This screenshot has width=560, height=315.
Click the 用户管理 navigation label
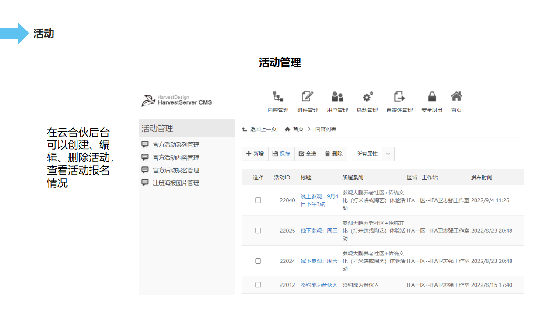(337, 110)
